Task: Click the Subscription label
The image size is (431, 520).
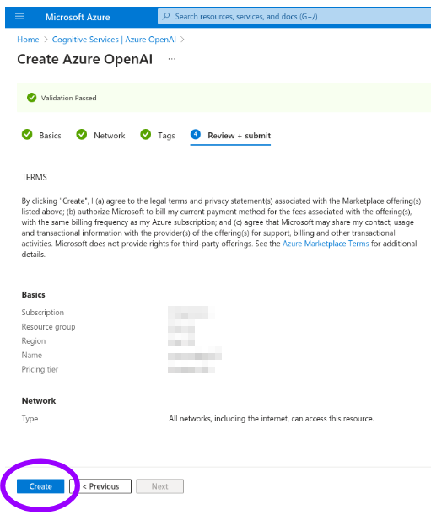Action: (x=43, y=313)
